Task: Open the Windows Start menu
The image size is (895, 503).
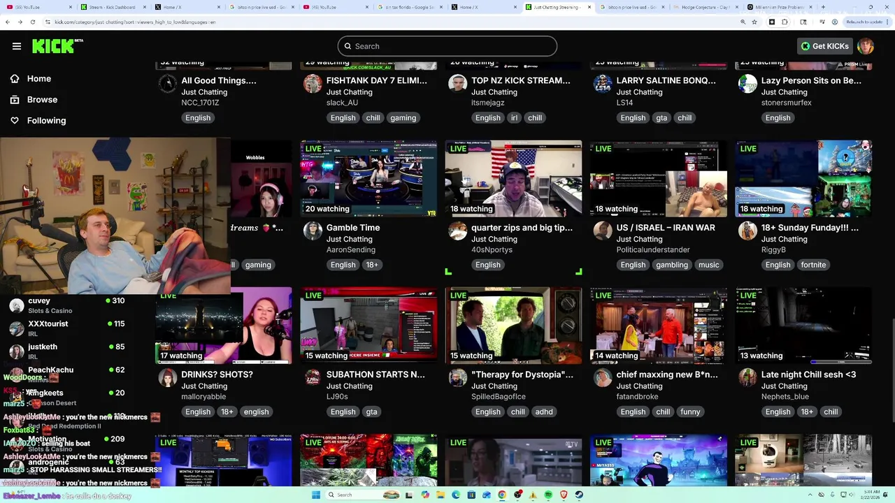Action: (x=316, y=495)
